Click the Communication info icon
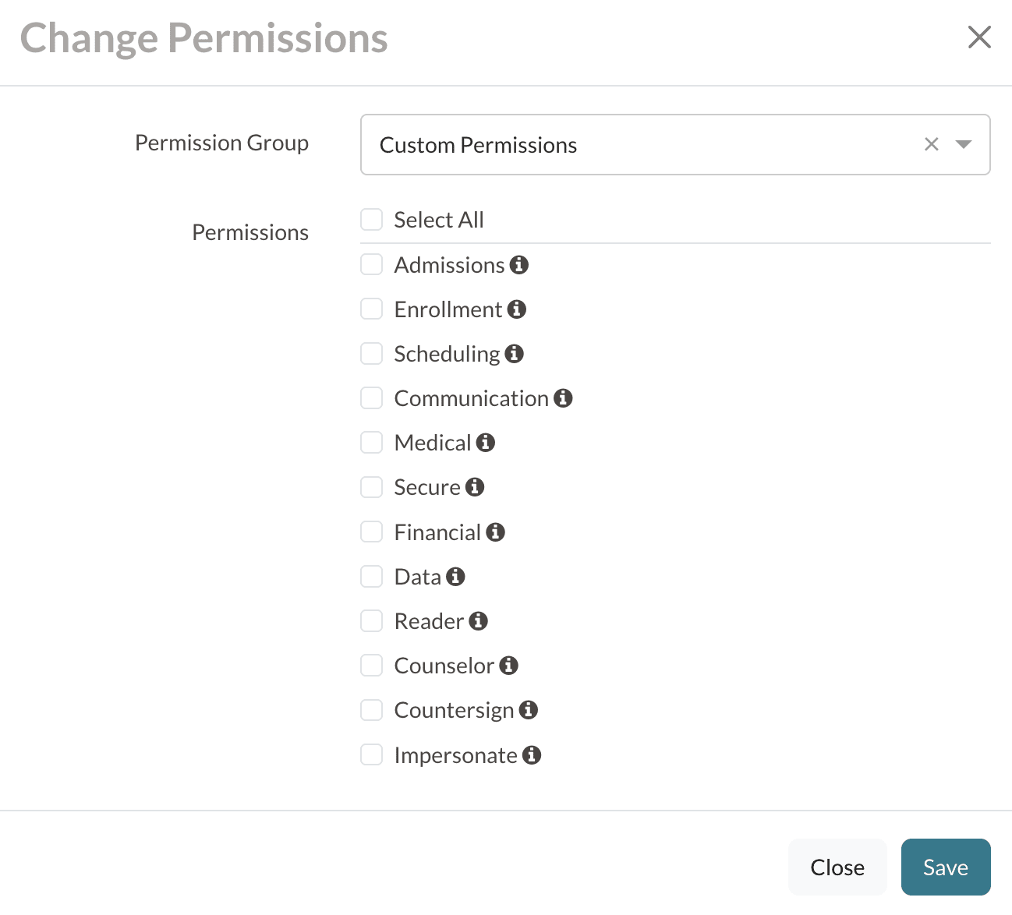The image size is (1012, 915). 564,398
